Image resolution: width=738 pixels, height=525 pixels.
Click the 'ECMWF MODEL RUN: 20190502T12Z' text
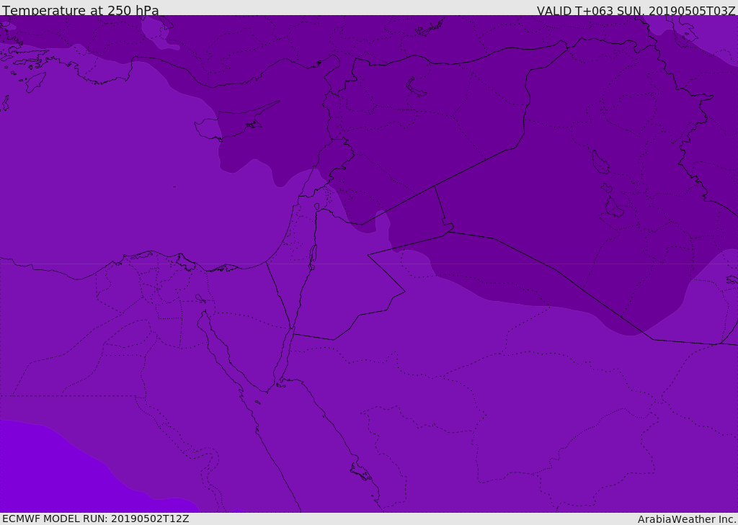96,519
